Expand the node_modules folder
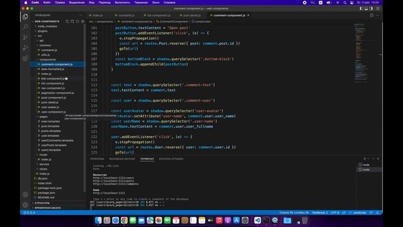 point(47,26)
